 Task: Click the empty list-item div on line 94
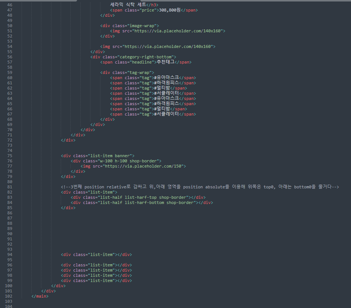click(x=96, y=254)
